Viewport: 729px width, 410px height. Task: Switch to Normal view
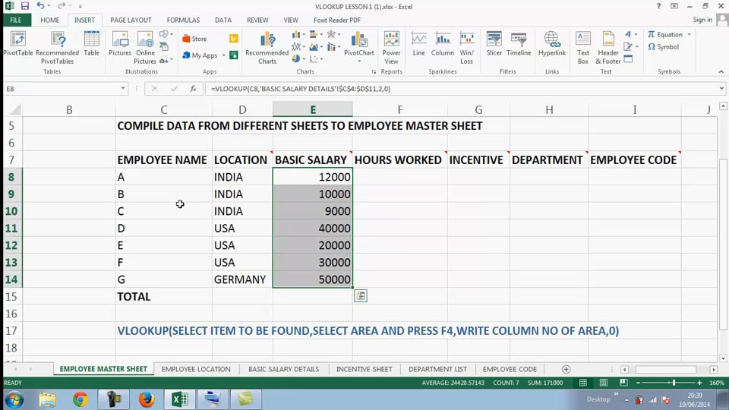(583, 383)
